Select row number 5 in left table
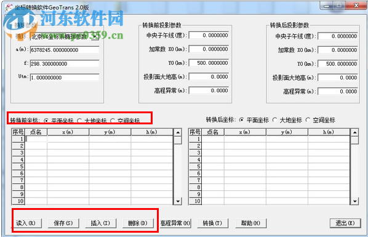Screen dimensions: 368x237 (x=18, y=167)
